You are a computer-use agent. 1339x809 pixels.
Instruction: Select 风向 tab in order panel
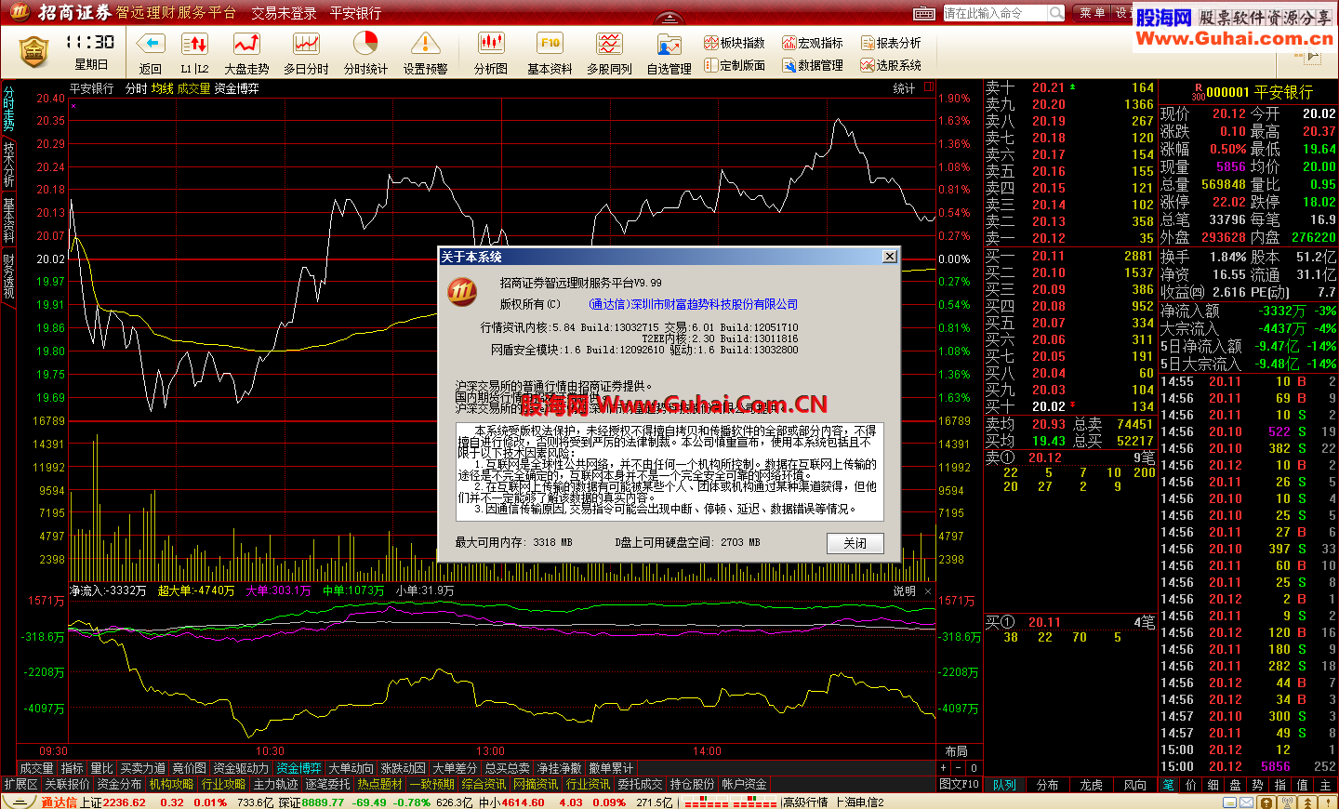click(1134, 786)
